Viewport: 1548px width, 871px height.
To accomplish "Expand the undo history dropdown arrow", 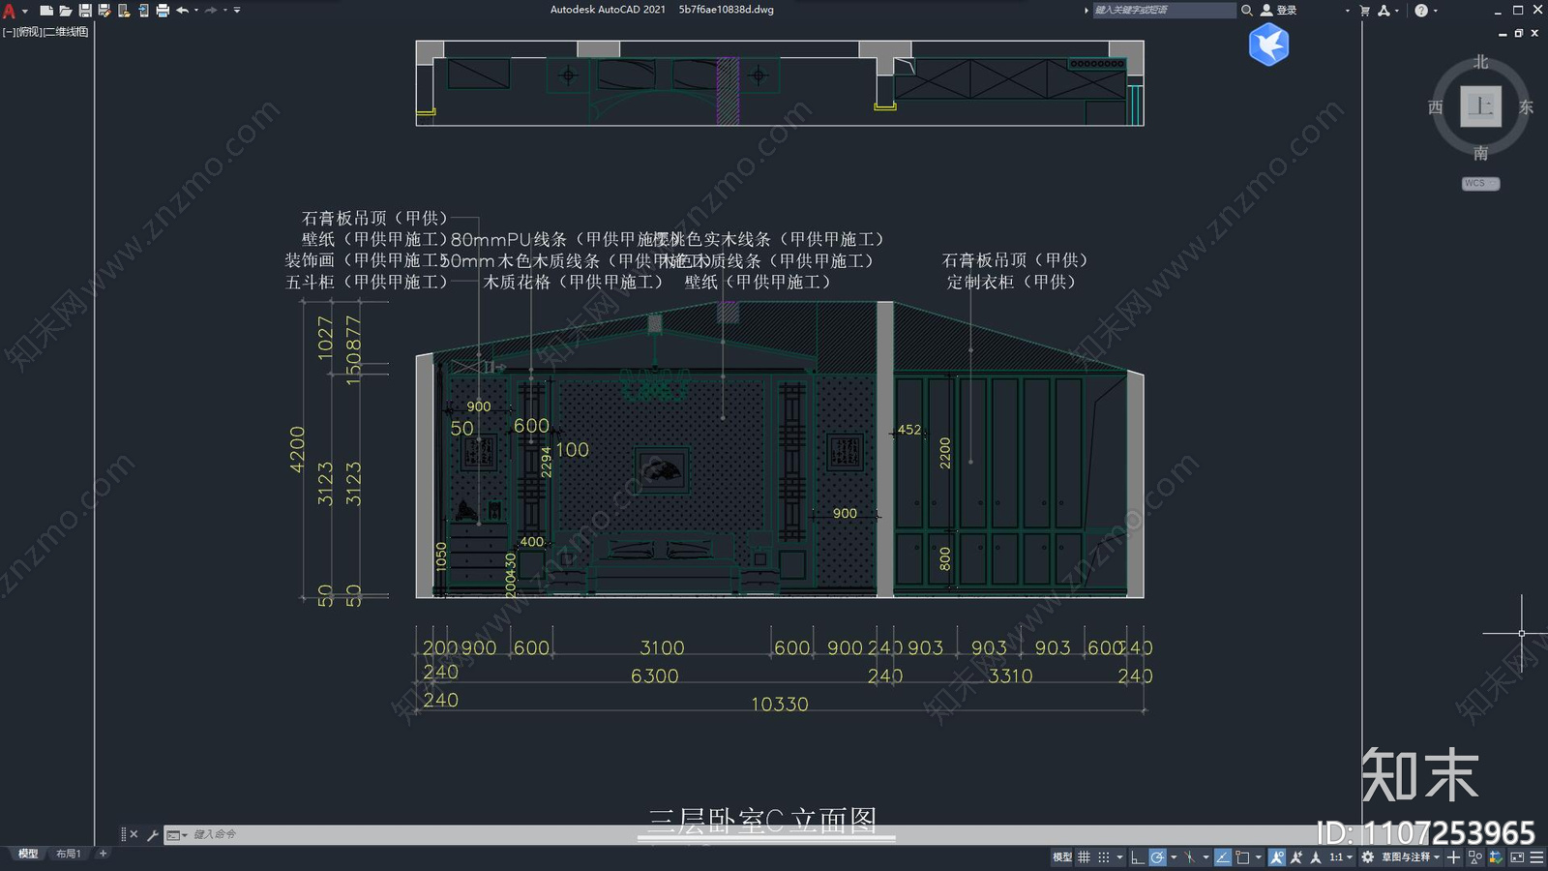I will point(196,11).
